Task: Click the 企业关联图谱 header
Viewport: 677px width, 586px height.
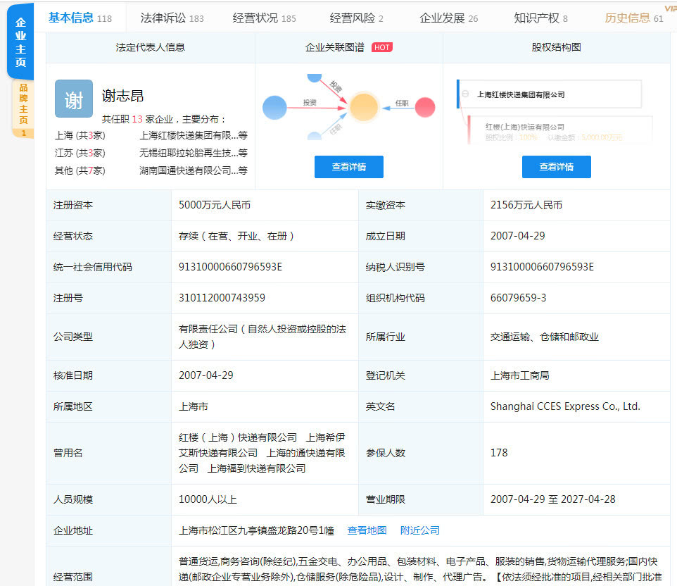Action: [334, 47]
